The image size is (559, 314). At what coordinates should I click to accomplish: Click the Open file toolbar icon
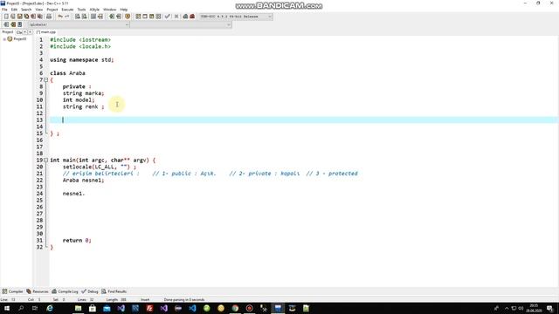[x=13, y=17]
